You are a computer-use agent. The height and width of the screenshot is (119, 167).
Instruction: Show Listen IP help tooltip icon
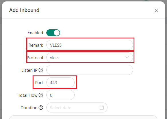pyautogui.click(x=41, y=70)
